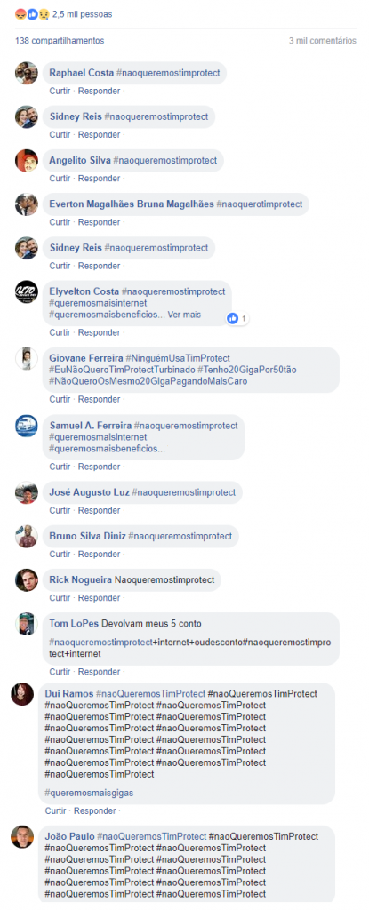Open the reaction emojis summary icons
The image size is (369, 910).
coord(31,14)
